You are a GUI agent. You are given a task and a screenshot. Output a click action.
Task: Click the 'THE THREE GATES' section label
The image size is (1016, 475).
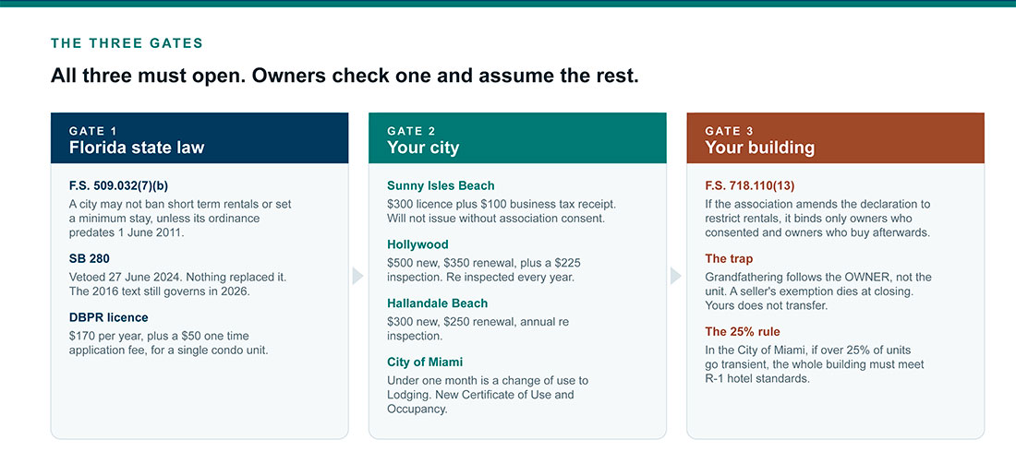pos(127,43)
